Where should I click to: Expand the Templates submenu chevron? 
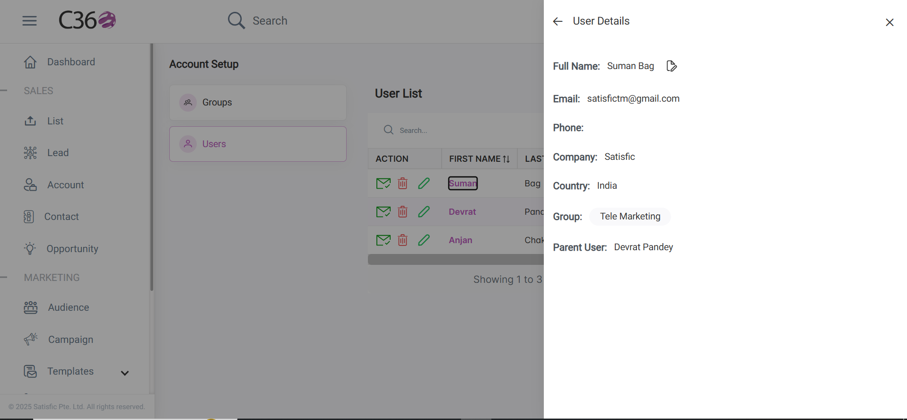pos(125,373)
